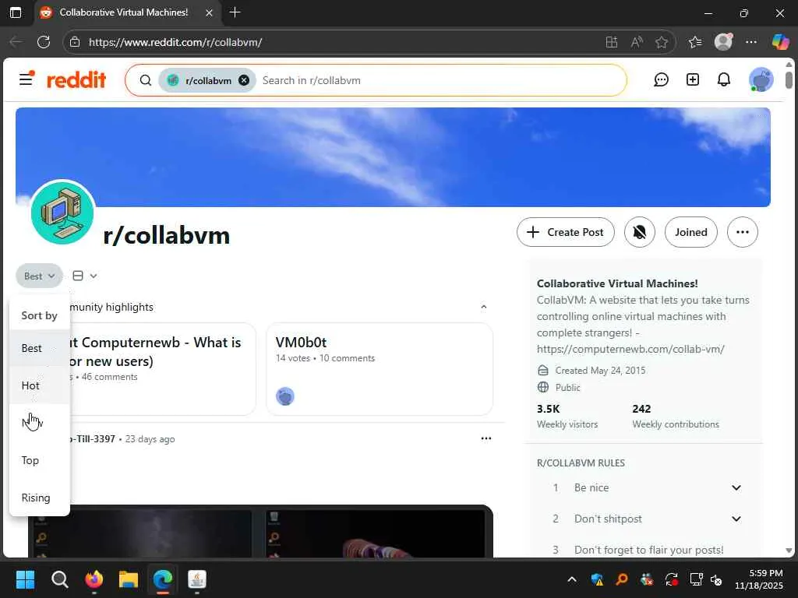The height and width of the screenshot is (598, 798).
Task: Close the Collaborative Virtual Machines tab
Action: 209,12
